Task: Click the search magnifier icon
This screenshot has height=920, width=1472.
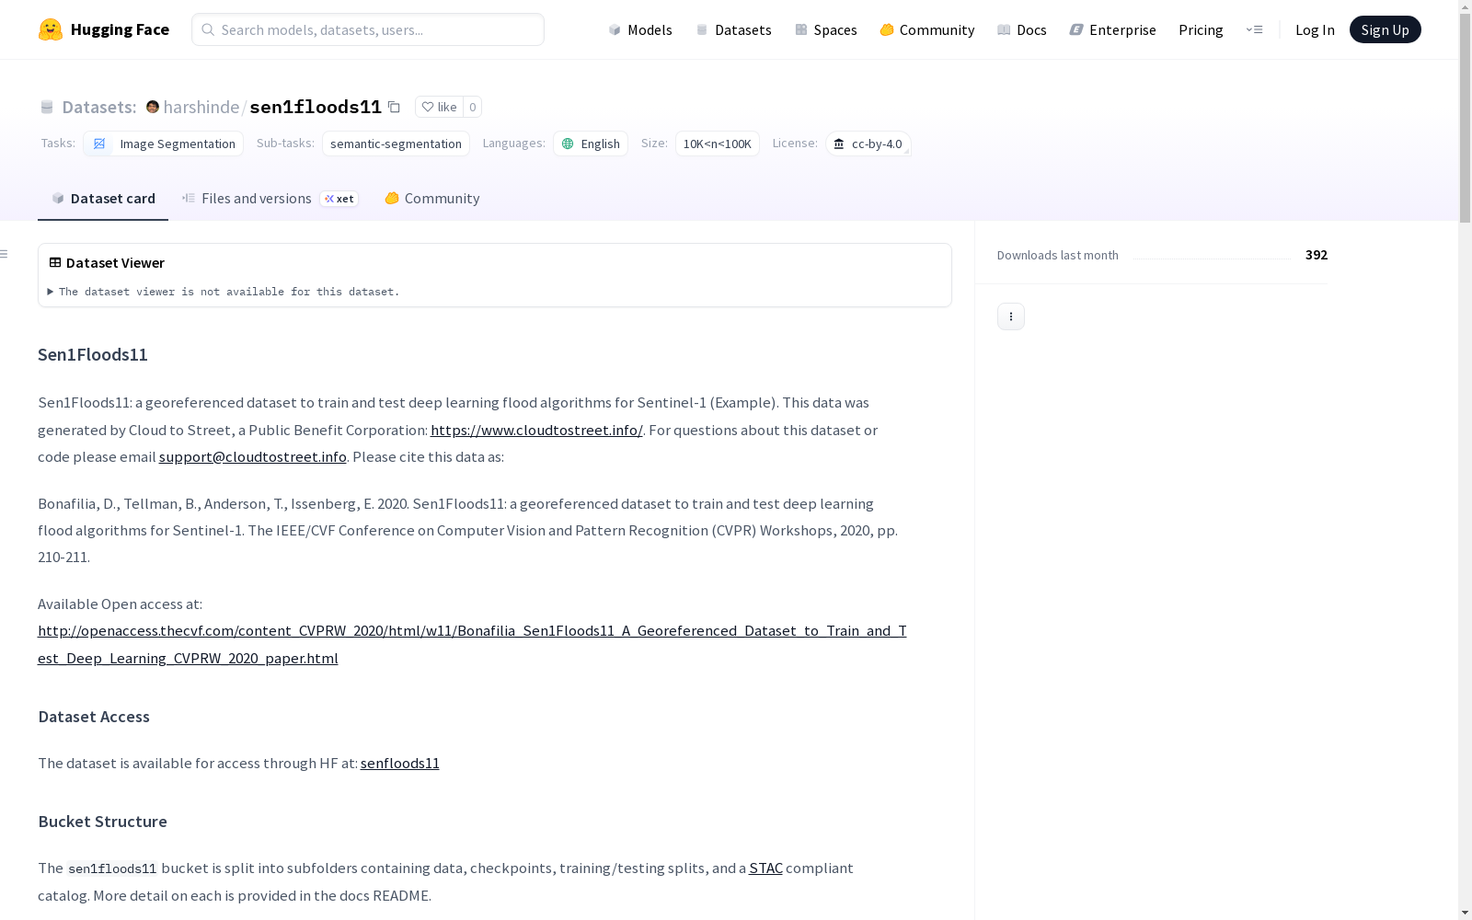Action: point(208,29)
